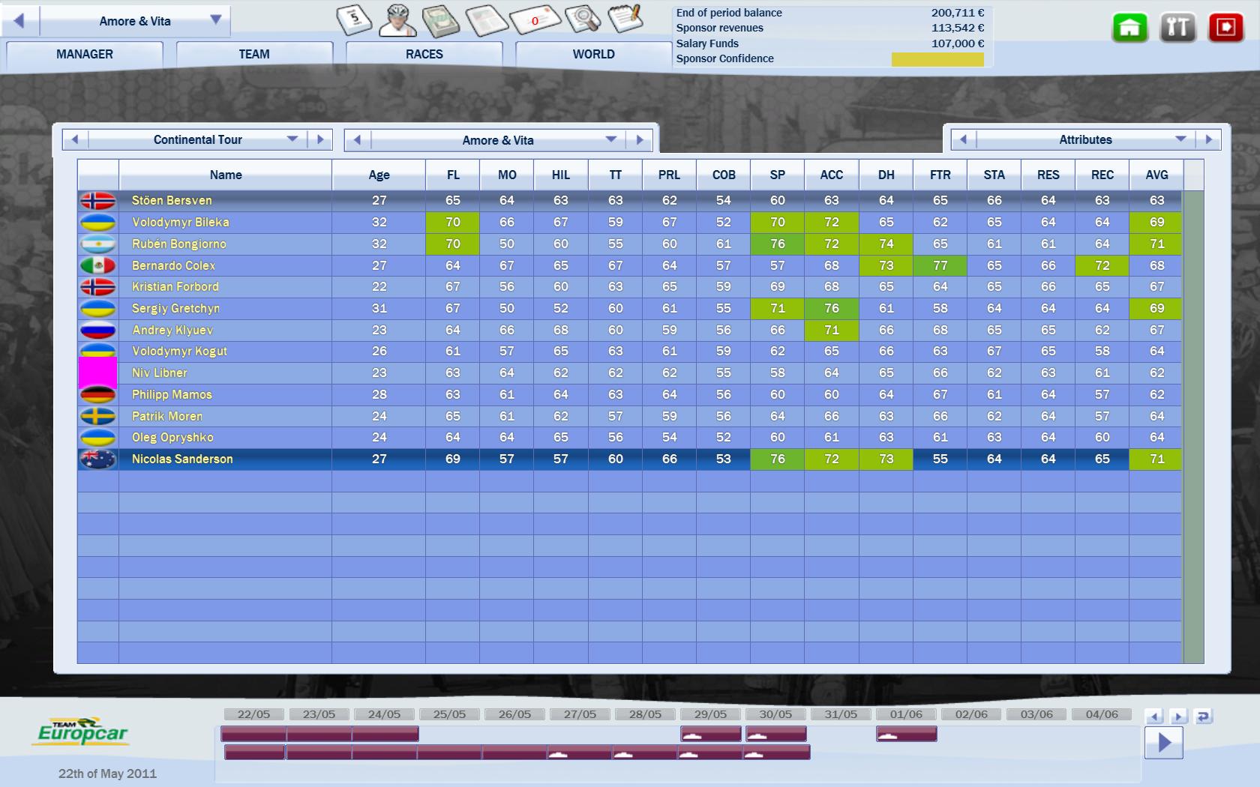
Task: Open the notepad with pencil icon
Action: [625, 19]
